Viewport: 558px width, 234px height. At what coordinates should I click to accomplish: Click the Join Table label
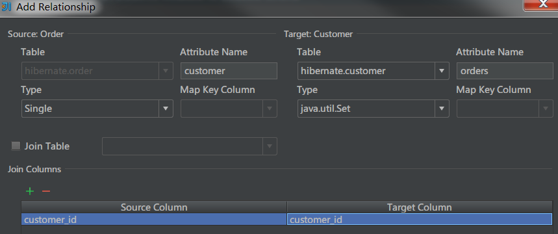click(x=47, y=146)
